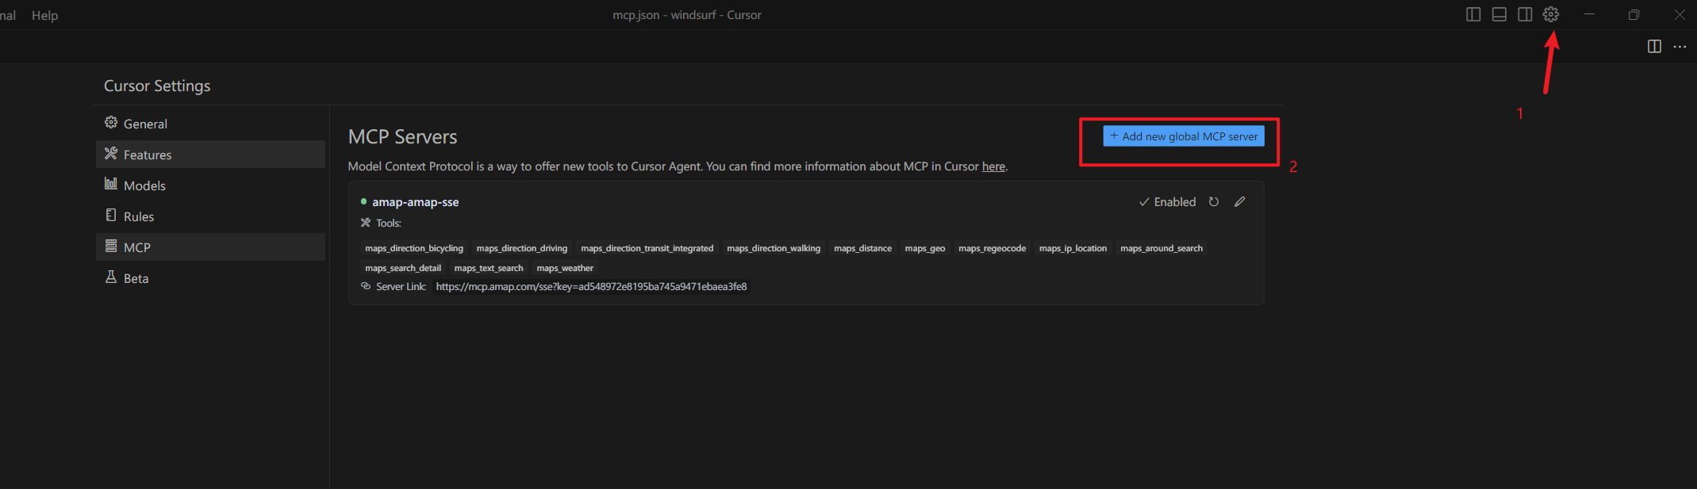Open the Features settings section
This screenshot has width=1697, height=489.
[x=210, y=155]
